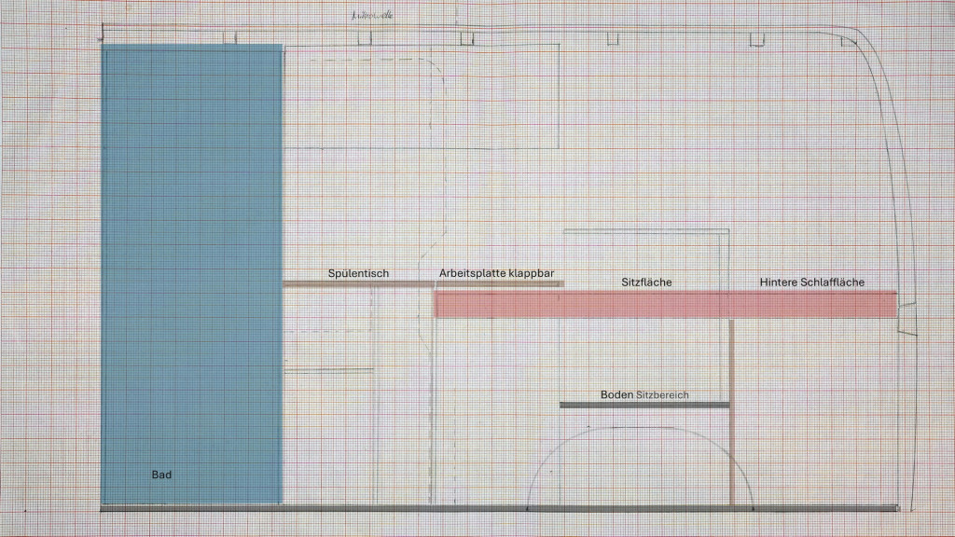Click the gray bar under 'Boden Sitzbereich'
Viewport: 955px width, 537px height.
pyautogui.click(x=644, y=405)
